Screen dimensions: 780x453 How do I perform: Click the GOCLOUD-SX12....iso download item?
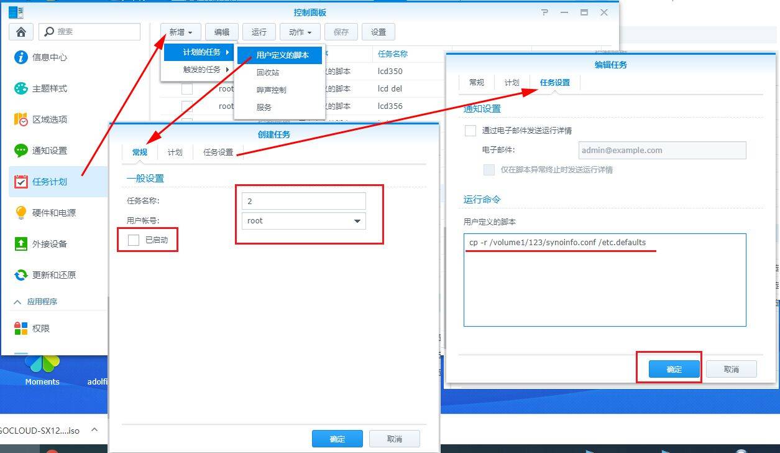40,430
